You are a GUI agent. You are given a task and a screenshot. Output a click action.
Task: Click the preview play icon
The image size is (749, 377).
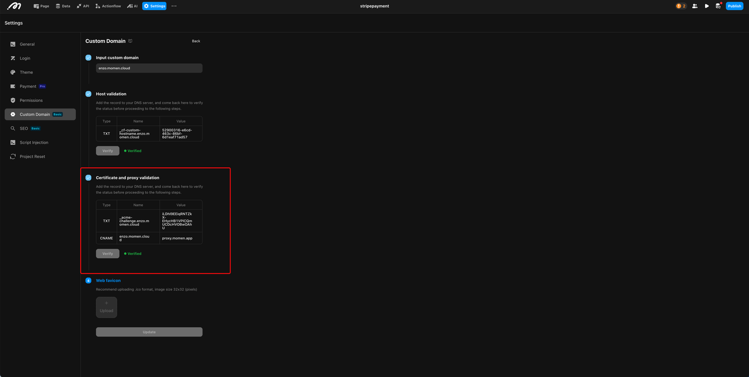pos(707,6)
